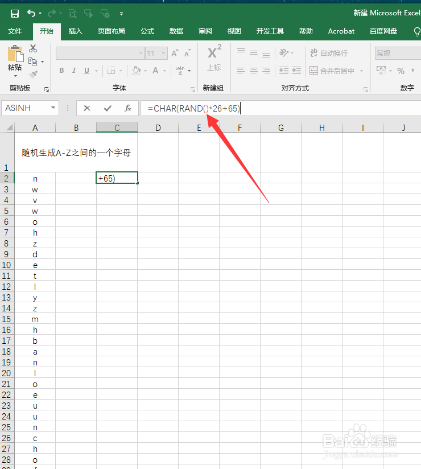Toggle Bold formatting
Viewport: 421px width, 469px height.
coord(61,71)
